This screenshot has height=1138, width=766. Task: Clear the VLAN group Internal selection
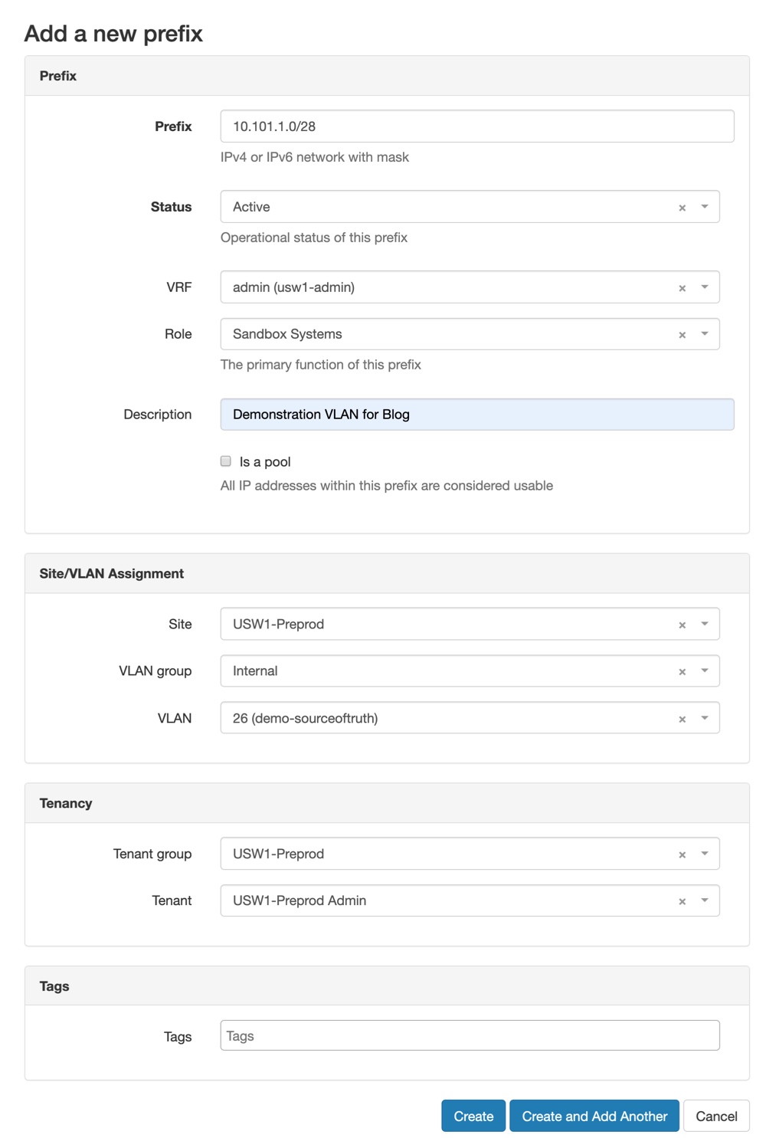tap(682, 672)
